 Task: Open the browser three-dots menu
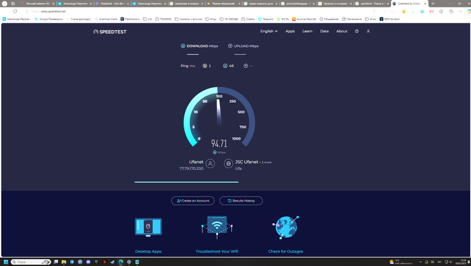tap(460, 11)
